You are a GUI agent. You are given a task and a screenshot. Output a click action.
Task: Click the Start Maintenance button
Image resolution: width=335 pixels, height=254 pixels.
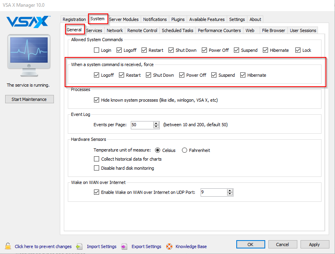click(29, 99)
